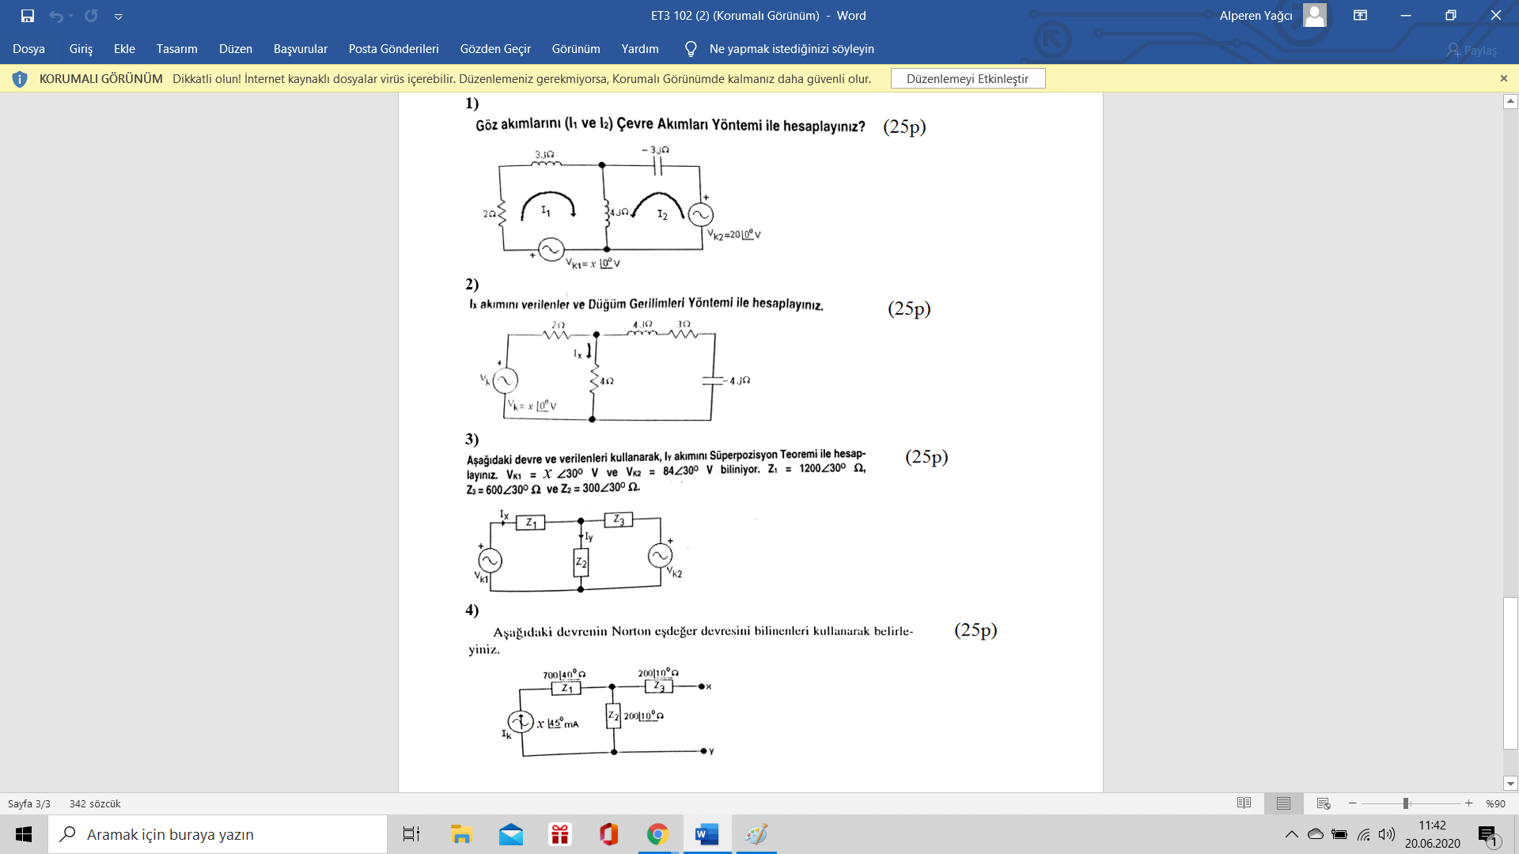Image resolution: width=1519 pixels, height=854 pixels.
Task: Open the Undo history dropdown arrow
Action: (71, 16)
